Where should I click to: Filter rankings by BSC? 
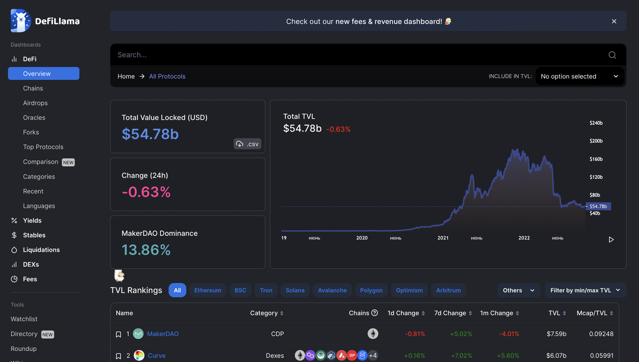click(241, 290)
